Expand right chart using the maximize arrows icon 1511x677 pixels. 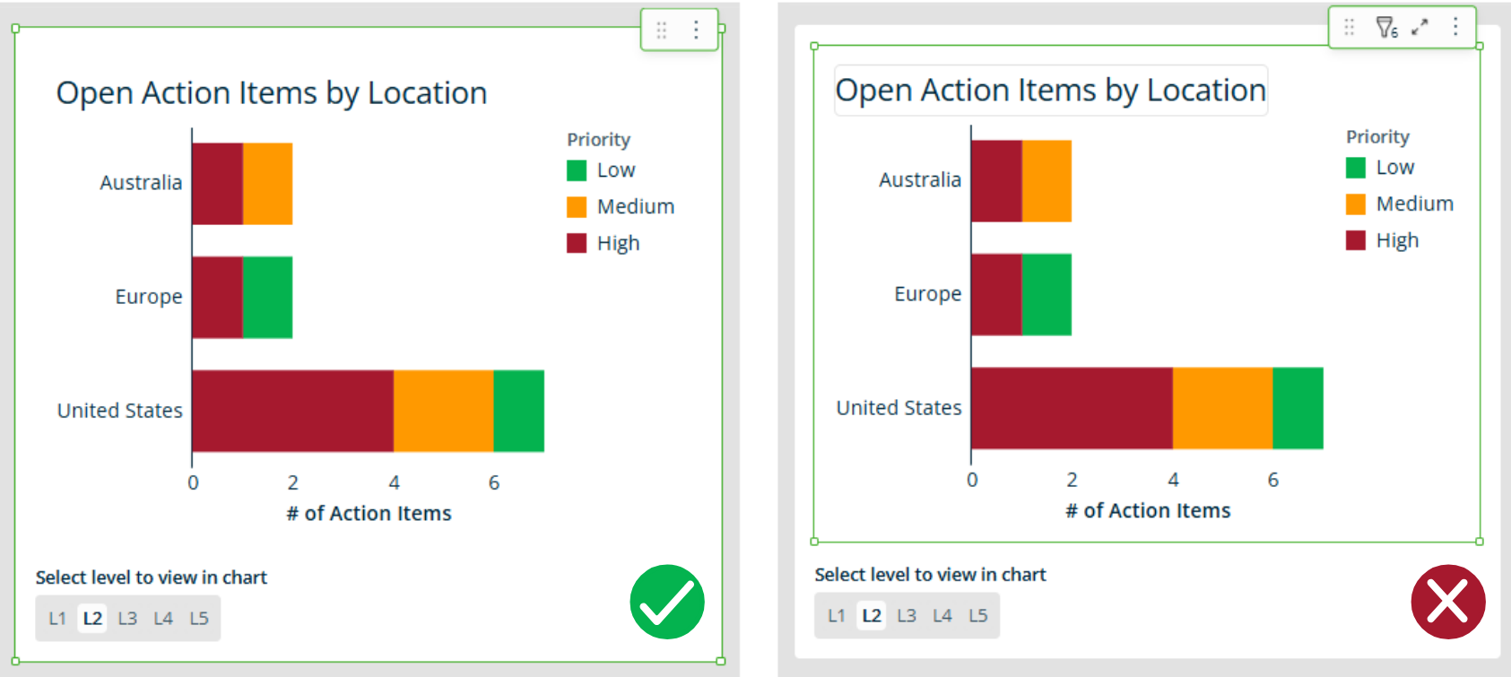[1420, 28]
